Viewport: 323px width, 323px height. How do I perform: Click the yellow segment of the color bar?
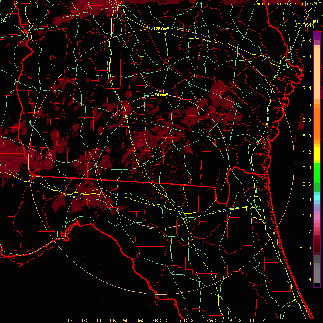click(x=317, y=154)
